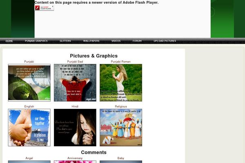Go to the Glitters section

point(65,41)
